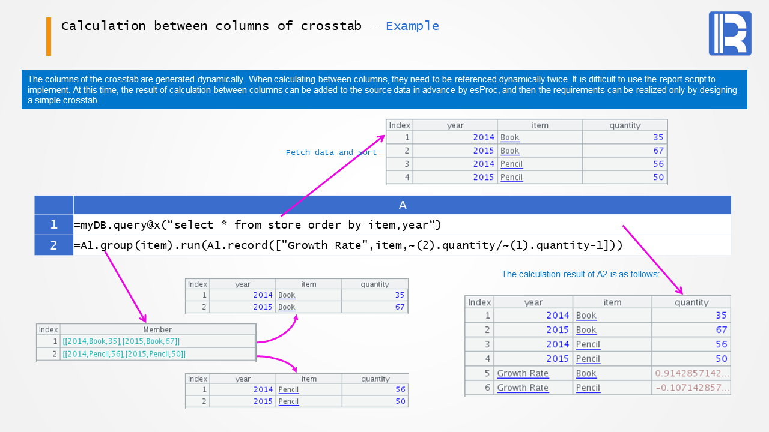Click the esProc R logo icon
The height and width of the screenshot is (432, 769).
pos(729,34)
